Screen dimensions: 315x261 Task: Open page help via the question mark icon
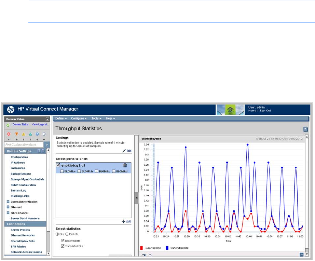click(x=305, y=129)
